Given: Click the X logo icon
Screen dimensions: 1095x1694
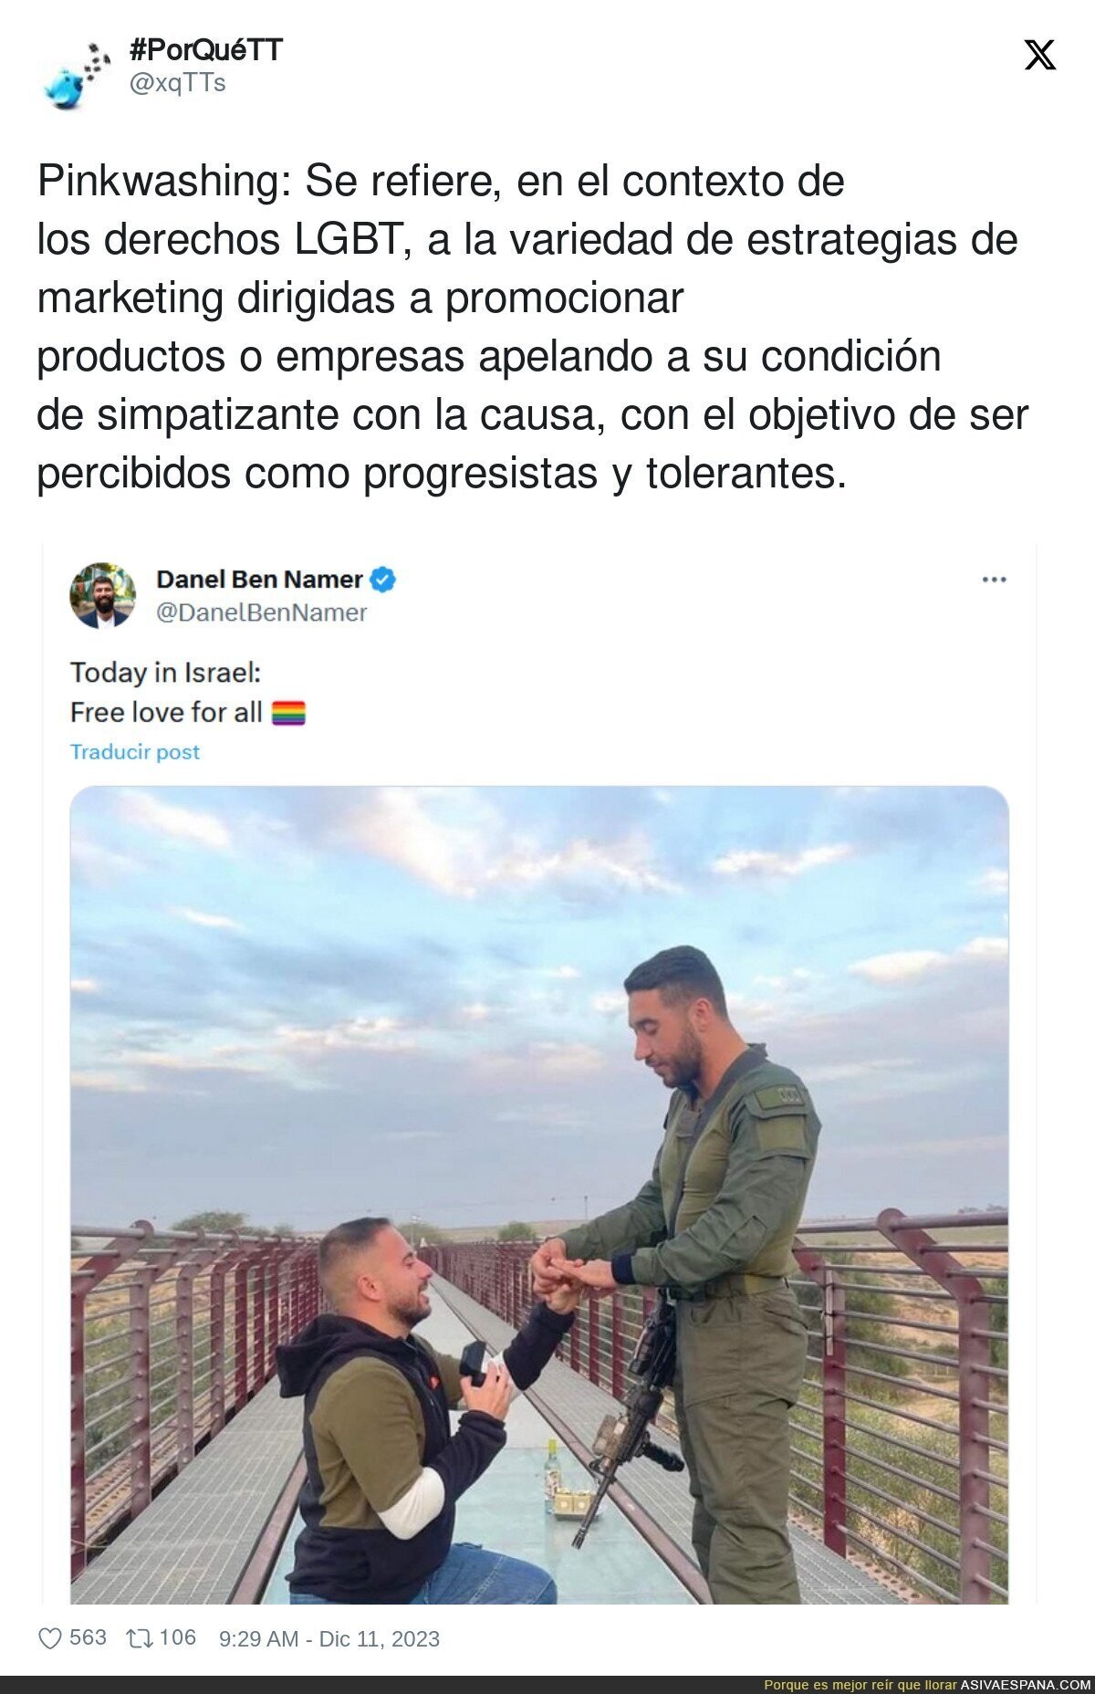Looking at the screenshot, I should pos(1039,55).
